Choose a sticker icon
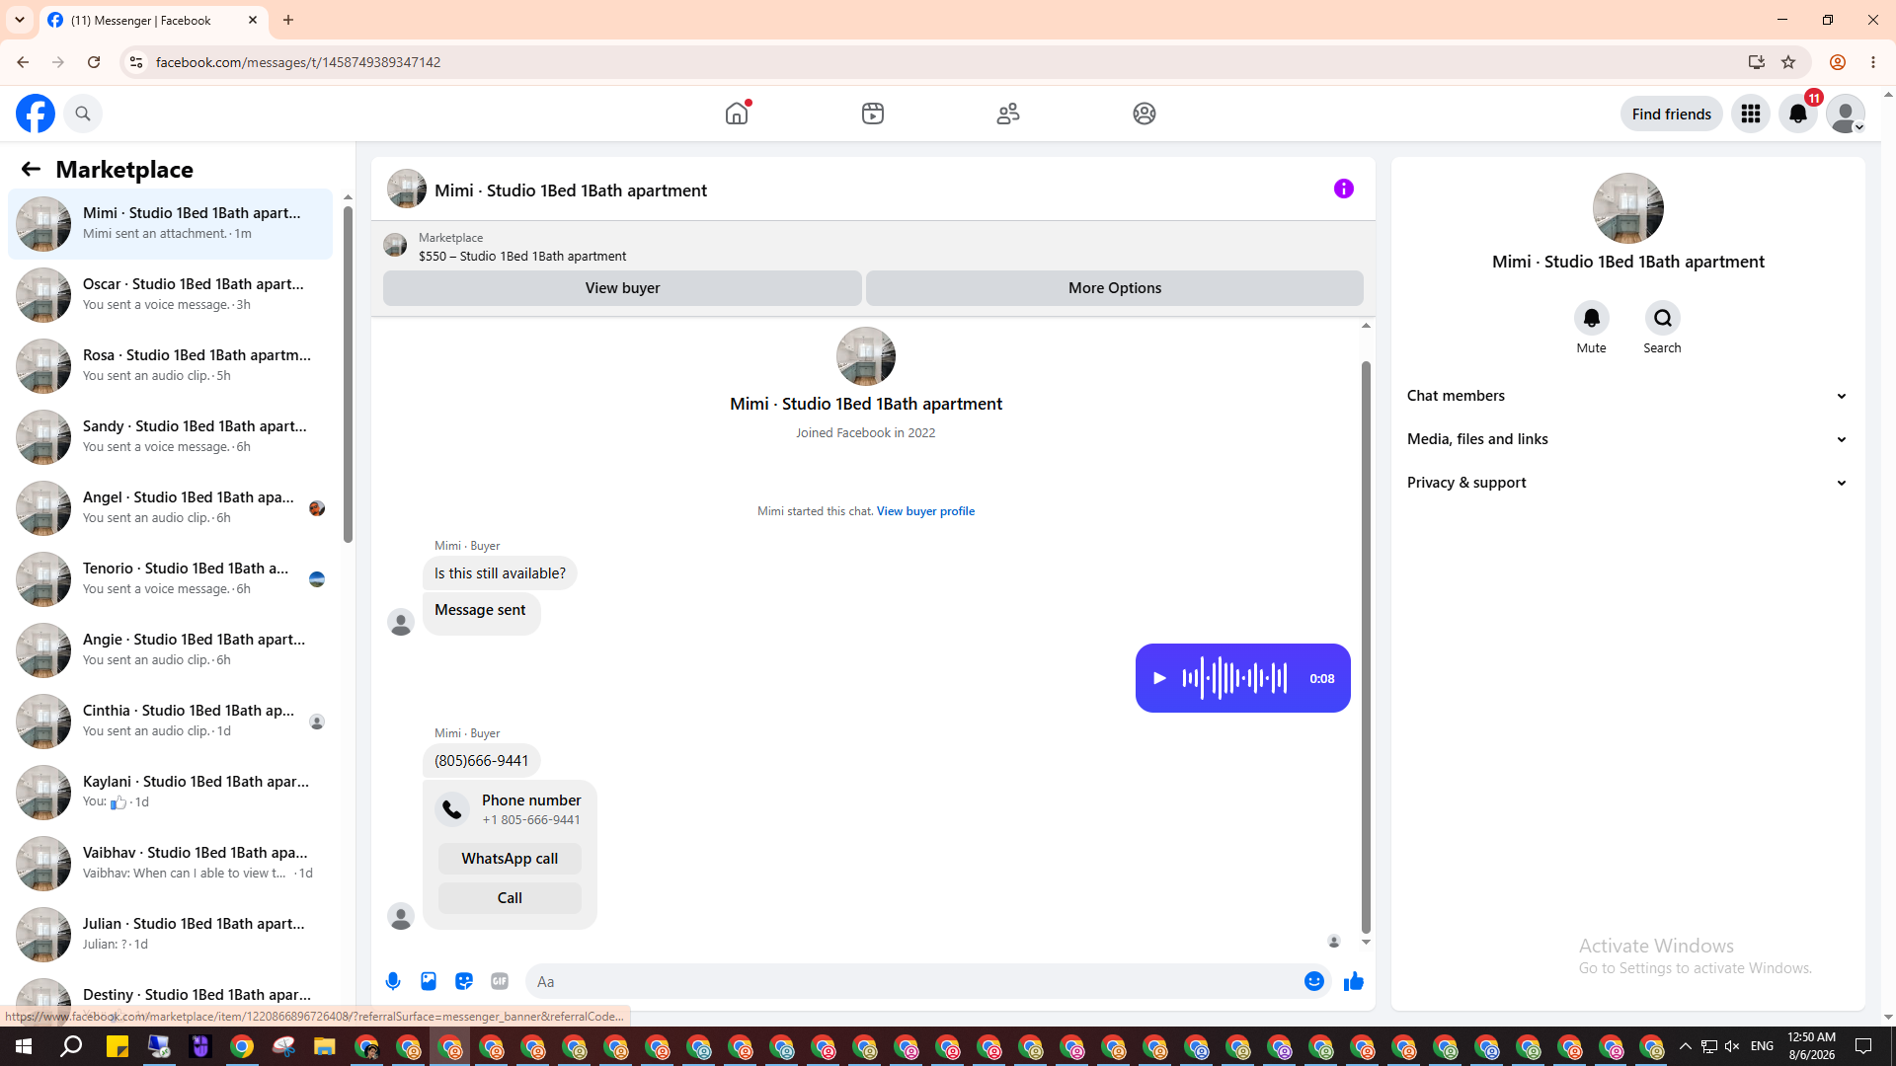The height and width of the screenshot is (1066, 1896). pos(464,981)
